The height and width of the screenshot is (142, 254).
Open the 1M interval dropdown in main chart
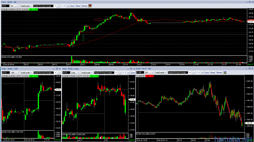(18, 6)
